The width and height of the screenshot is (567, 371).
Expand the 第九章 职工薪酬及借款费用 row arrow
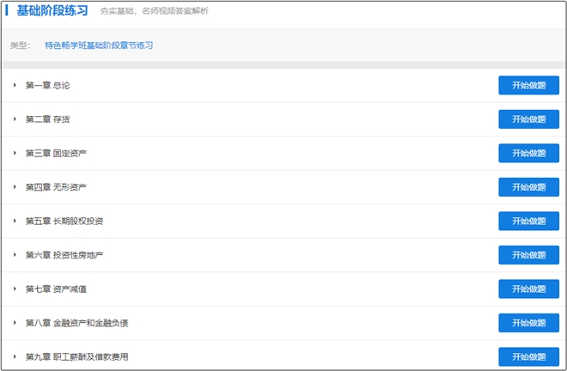pos(15,357)
